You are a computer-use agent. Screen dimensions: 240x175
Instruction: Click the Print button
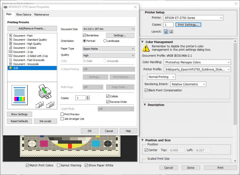click(x=220, y=168)
